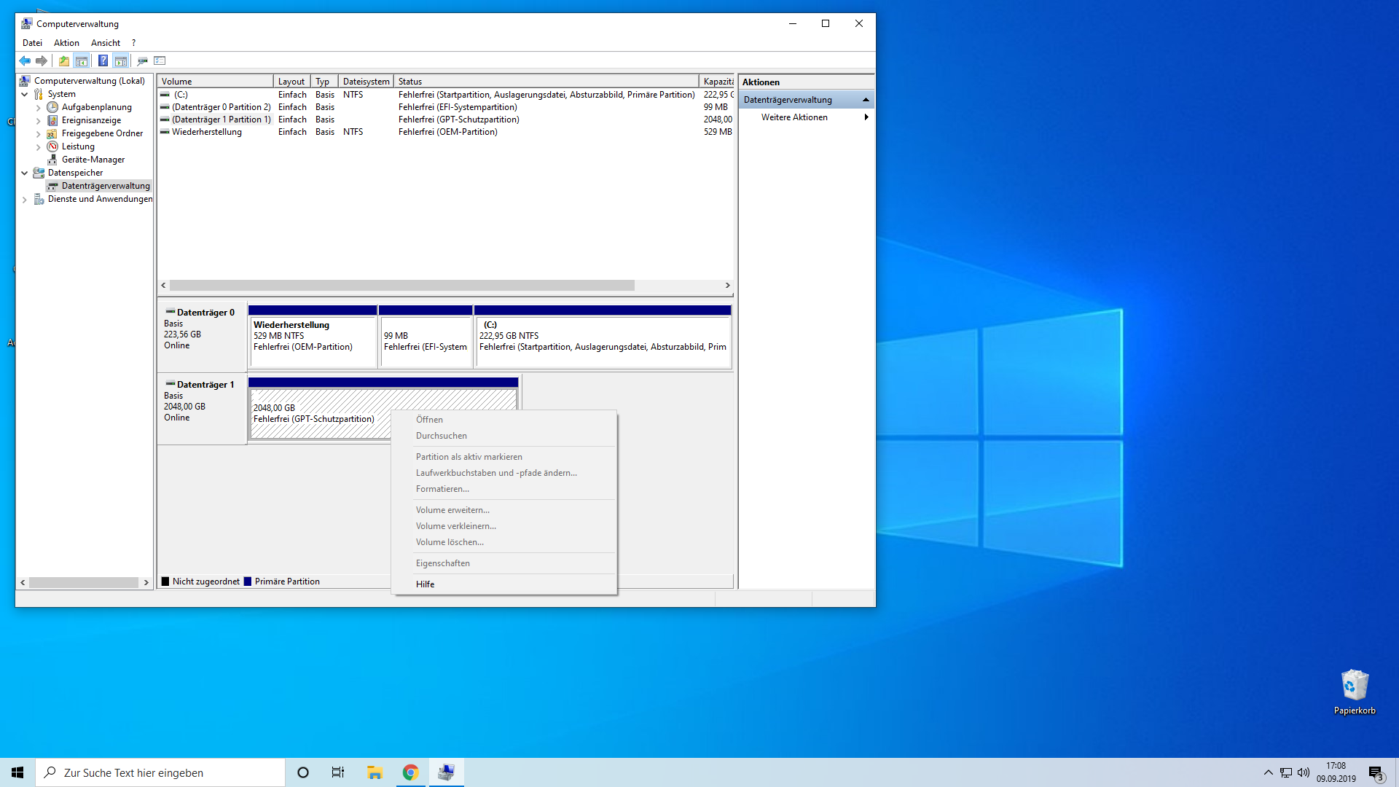Select the Wiederherstellung partition block
The width and height of the screenshot is (1399, 787).
click(x=313, y=340)
